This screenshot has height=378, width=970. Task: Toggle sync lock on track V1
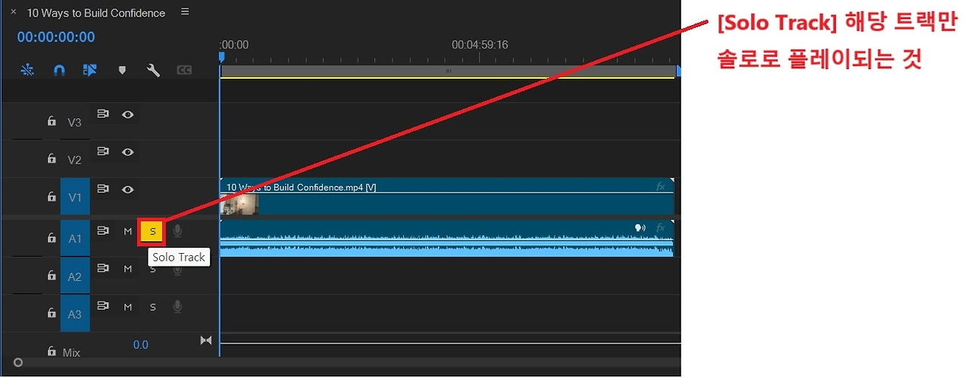(x=103, y=189)
